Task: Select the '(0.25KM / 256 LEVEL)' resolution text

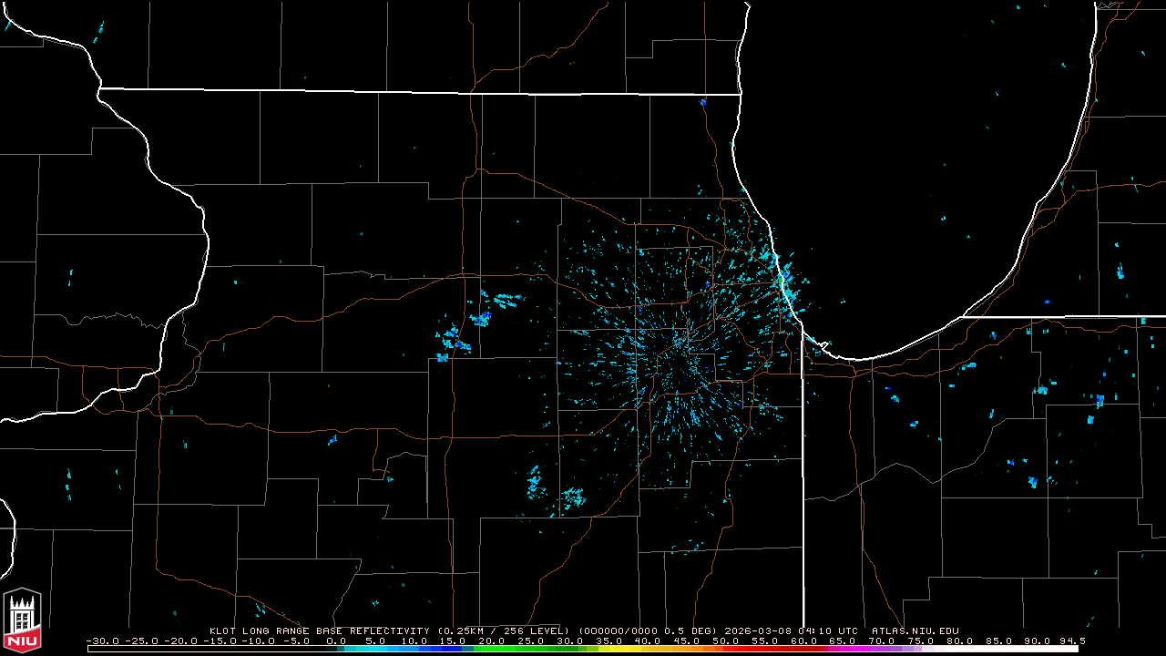Action: (x=502, y=630)
